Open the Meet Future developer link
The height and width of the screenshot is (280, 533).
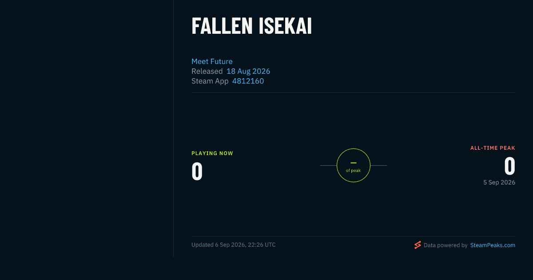coord(212,61)
